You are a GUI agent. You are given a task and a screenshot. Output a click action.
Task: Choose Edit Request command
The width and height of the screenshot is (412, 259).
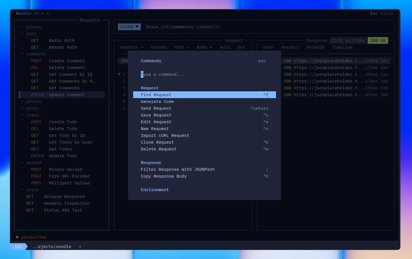205,122
